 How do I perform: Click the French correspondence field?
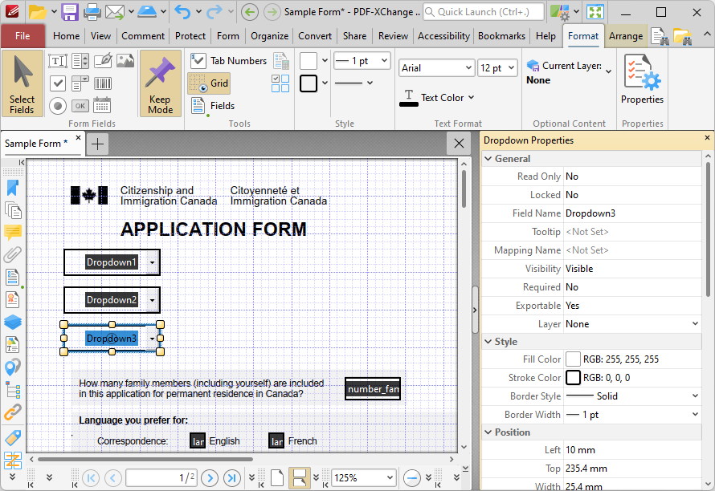point(277,441)
